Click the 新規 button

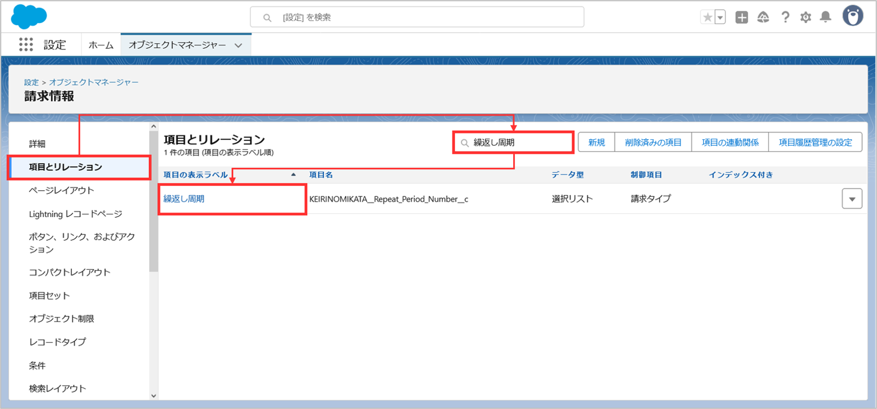tap(596, 143)
